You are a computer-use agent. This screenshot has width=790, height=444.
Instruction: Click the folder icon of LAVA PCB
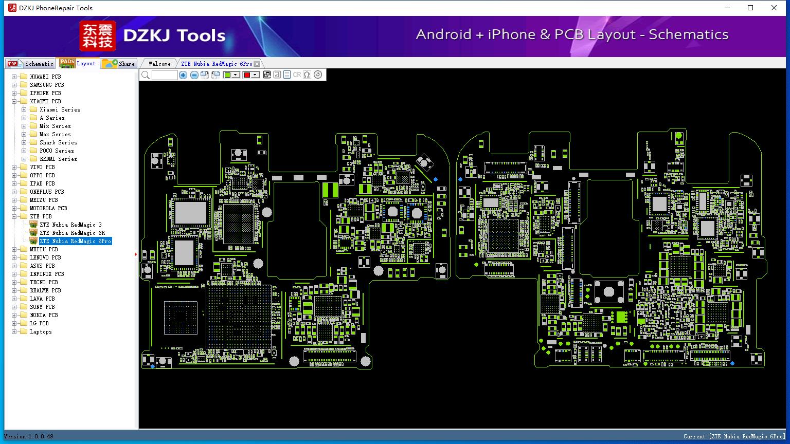point(23,299)
